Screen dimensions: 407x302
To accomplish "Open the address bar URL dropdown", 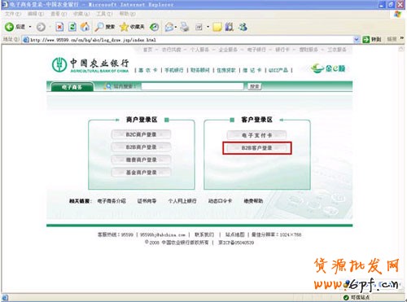I will tap(357, 40).
